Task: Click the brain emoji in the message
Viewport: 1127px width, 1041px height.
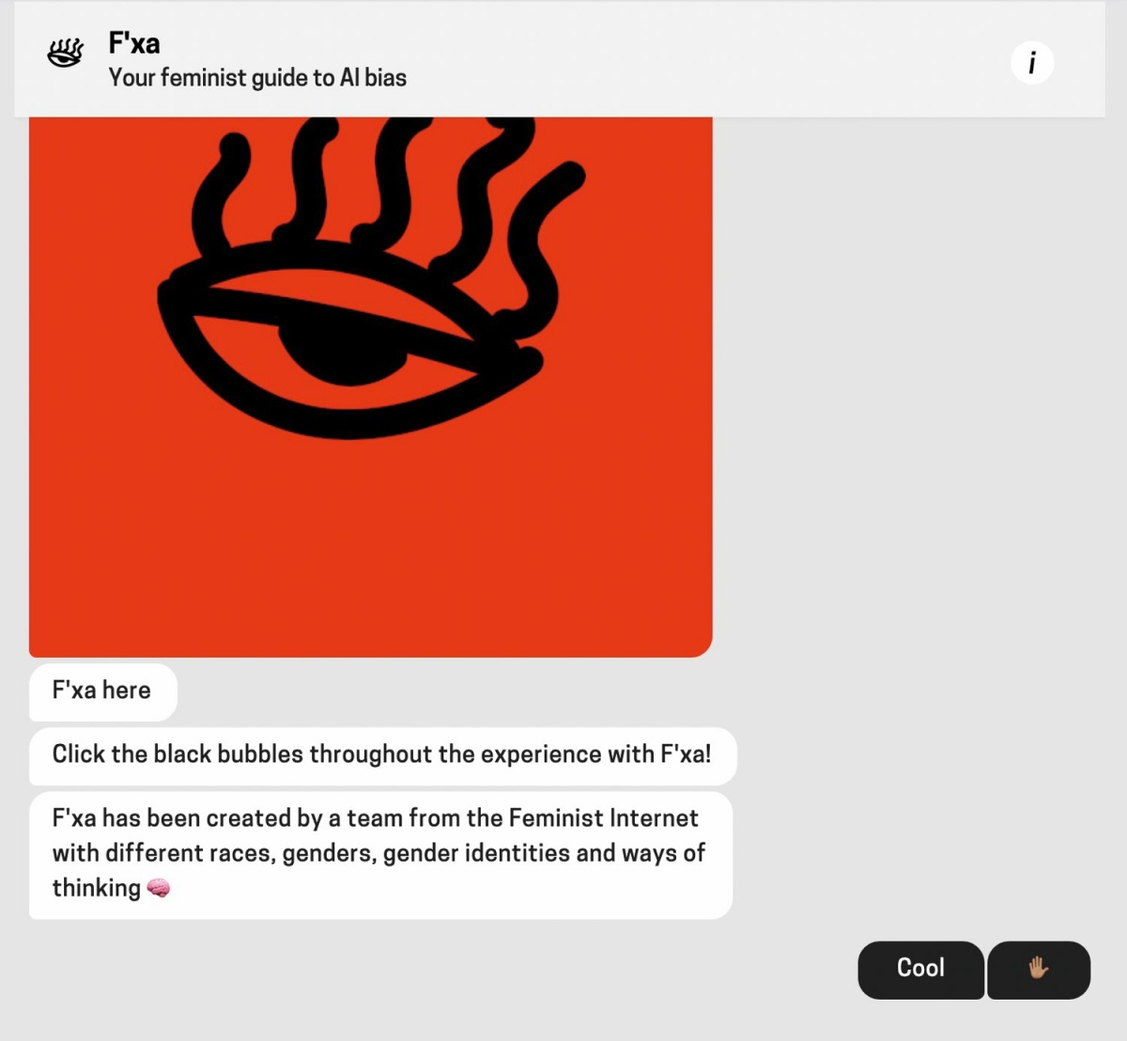Action: [x=159, y=888]
